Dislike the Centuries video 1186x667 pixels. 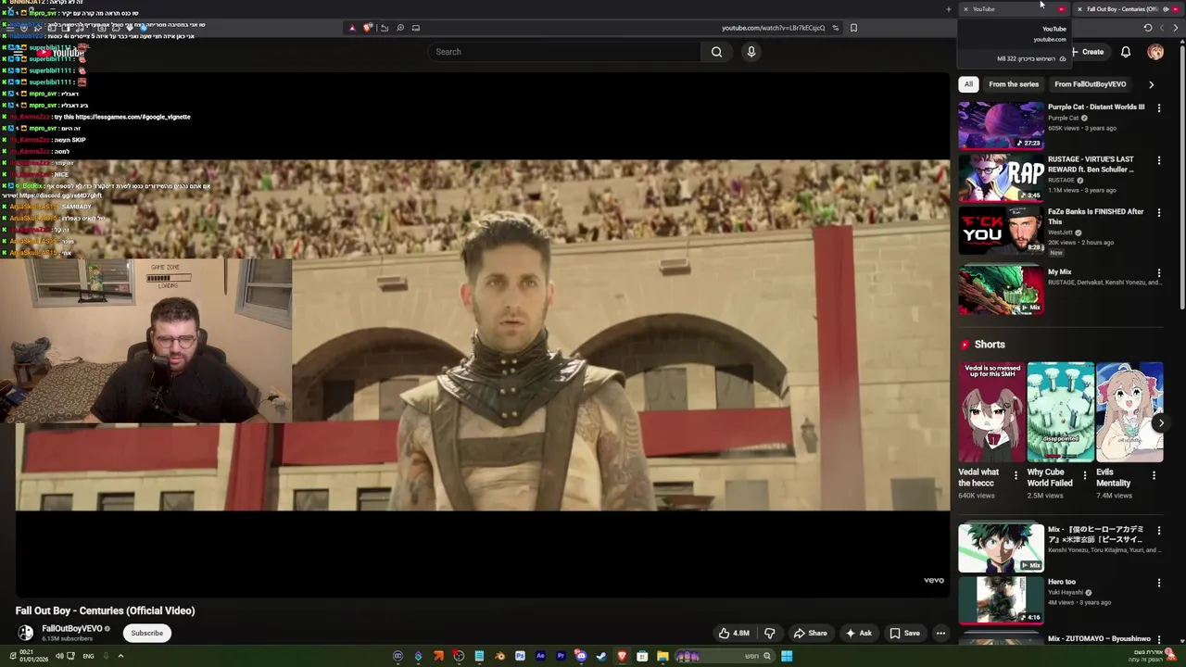tap(769, 634)
